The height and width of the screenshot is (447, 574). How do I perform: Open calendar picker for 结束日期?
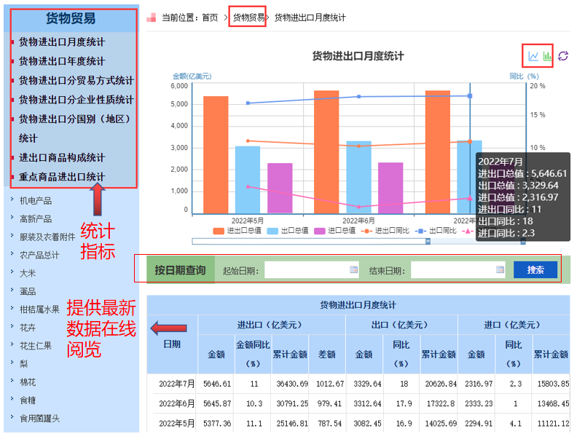[500, 270]
